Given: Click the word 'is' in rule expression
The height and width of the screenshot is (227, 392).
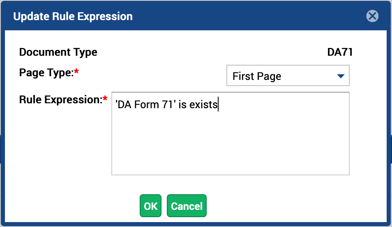Looking at the screenshot, I should (182, 104).
